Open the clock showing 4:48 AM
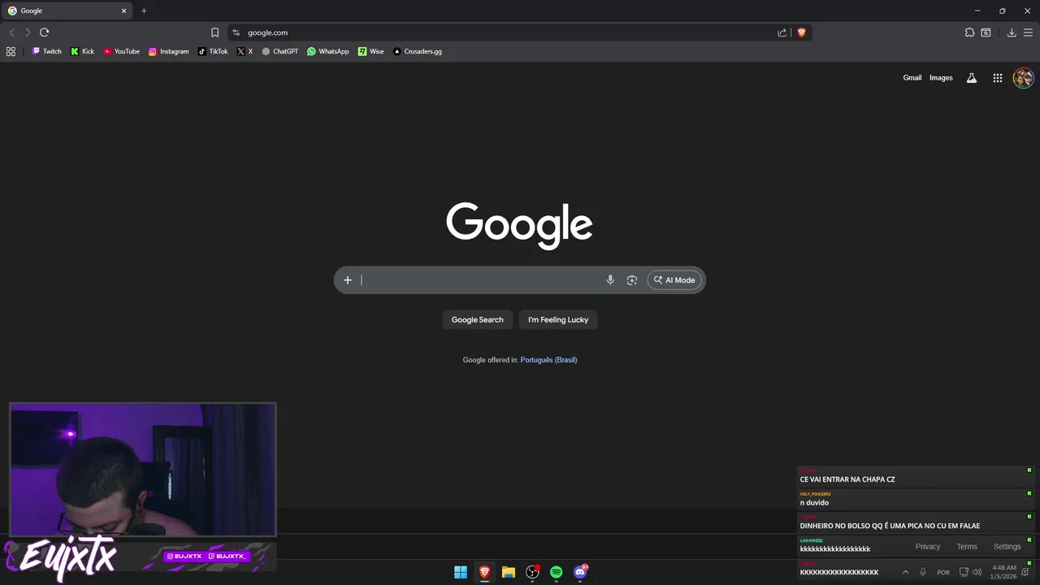Image resolution: width=1040 pixels, height=585 pixels. [1003, 572]
